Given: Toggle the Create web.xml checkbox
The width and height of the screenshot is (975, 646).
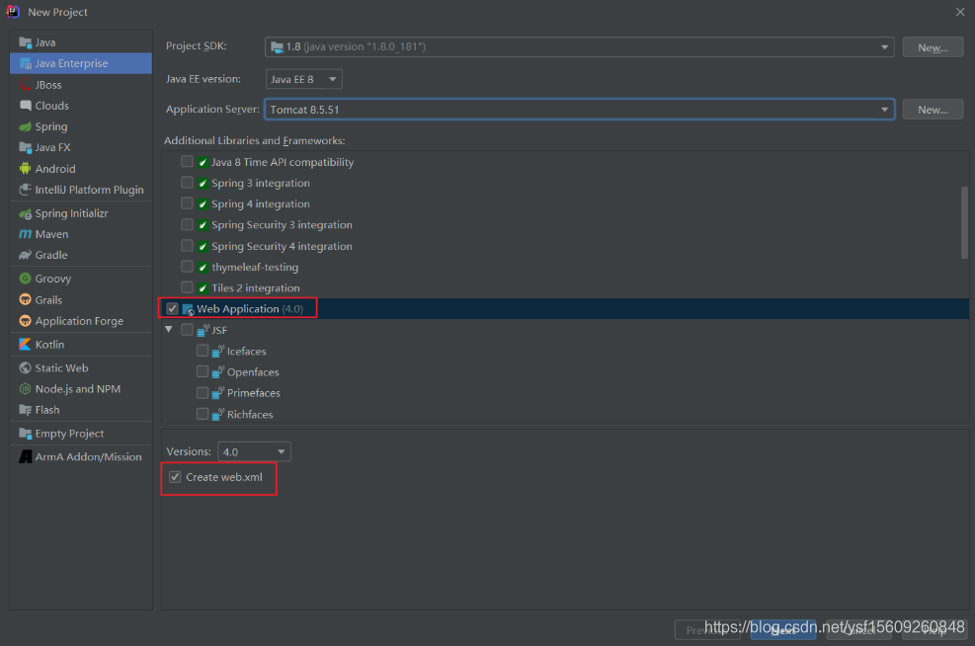Looking at the screenshot, I should point(176,477).
